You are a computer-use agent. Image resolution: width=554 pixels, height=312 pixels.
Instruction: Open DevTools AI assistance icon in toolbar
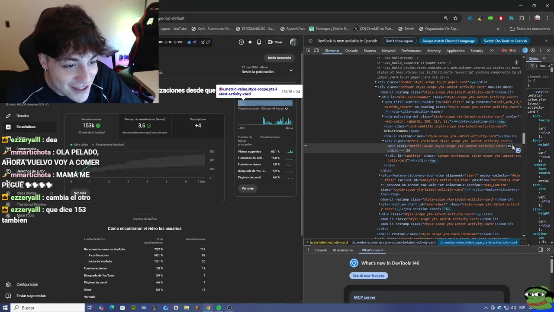(525, 51)
